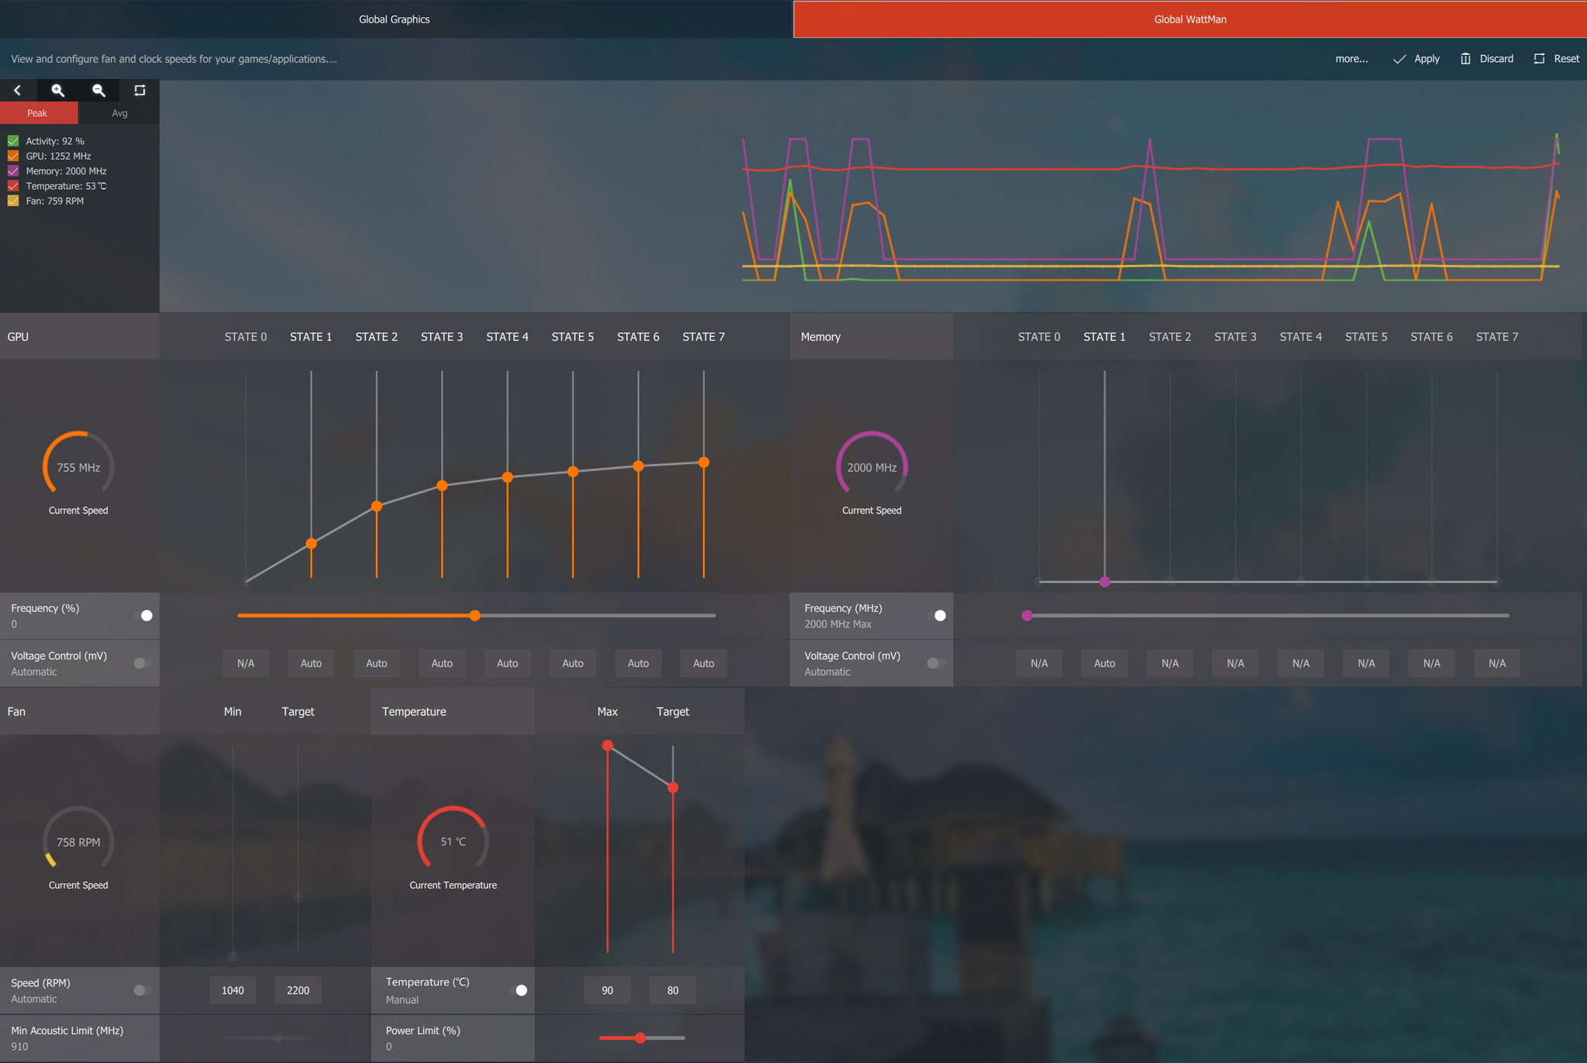Viewport: 1587px width, 1063px height.
Task: Click the GPU frequency slider handle
Action: (475, 616)
